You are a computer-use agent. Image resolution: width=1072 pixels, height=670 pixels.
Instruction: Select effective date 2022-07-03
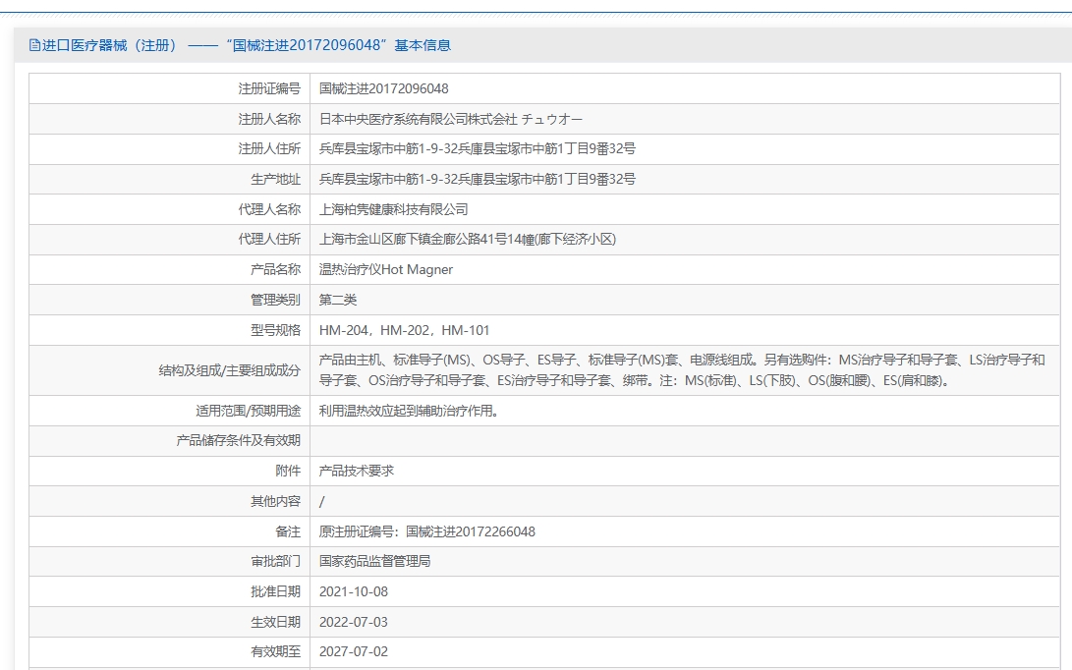(x=354, y=622)
